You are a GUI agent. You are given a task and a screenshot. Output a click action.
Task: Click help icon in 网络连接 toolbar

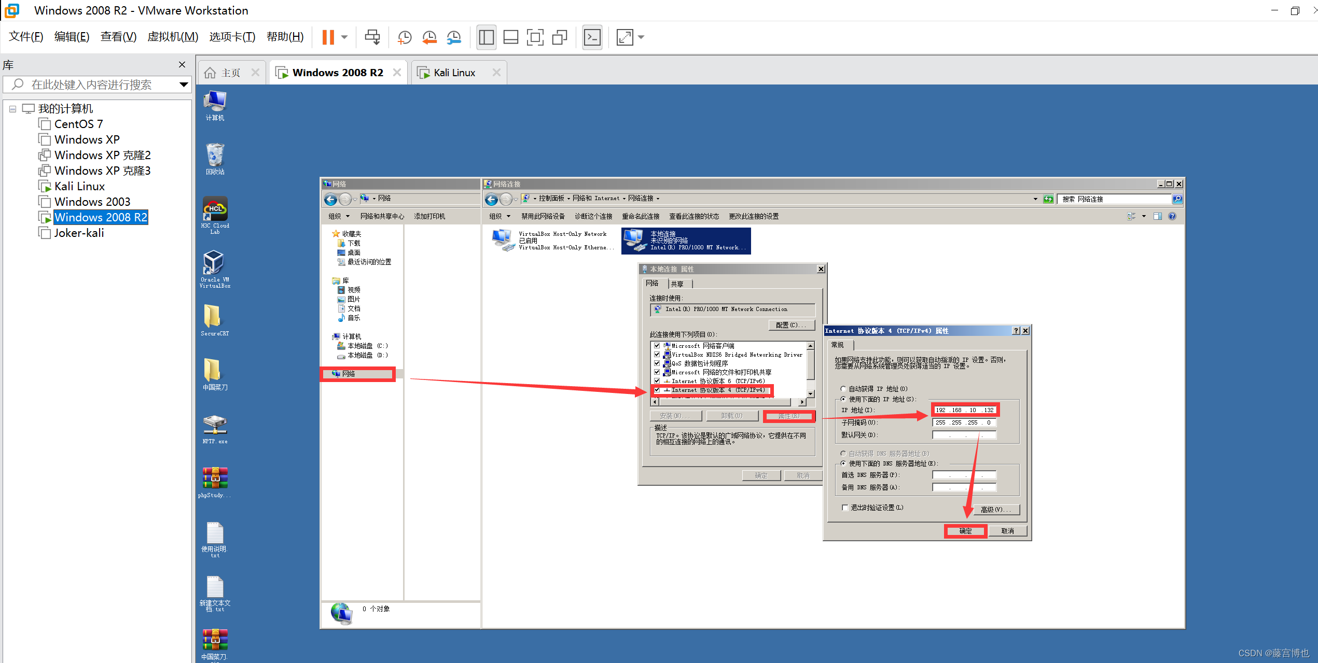tap(1172, 216)
